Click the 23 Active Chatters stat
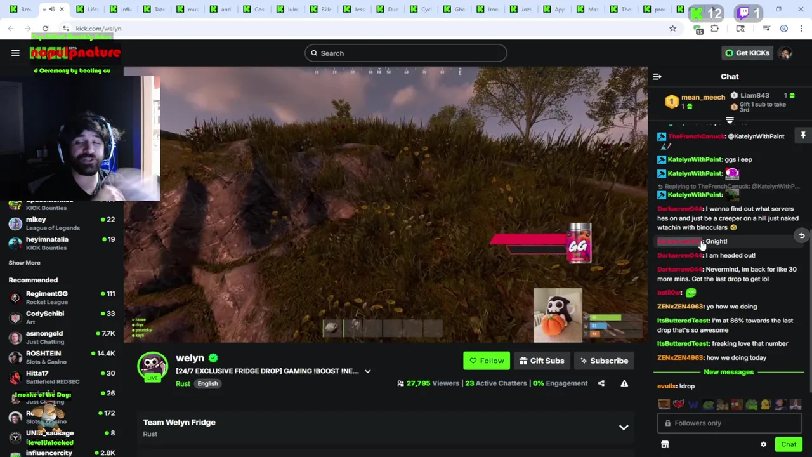Screen dimensions: 812x457 pos(495,383)
